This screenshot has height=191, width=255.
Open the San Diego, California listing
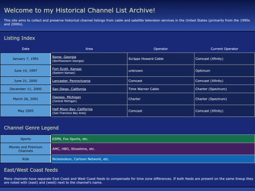(69, 89)
